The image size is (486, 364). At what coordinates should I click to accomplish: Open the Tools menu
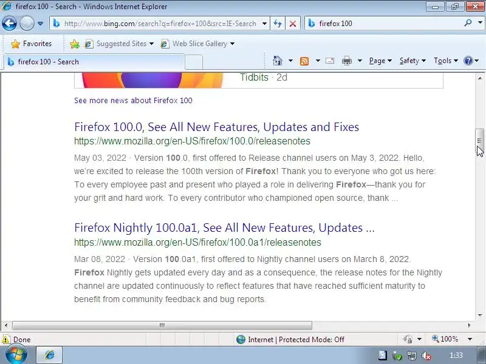pyautogui.click(x=446, y=61)
